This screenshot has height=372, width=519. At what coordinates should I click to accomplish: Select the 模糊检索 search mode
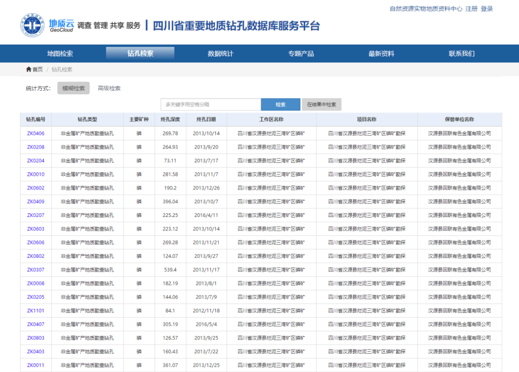[x=73, y=88]
